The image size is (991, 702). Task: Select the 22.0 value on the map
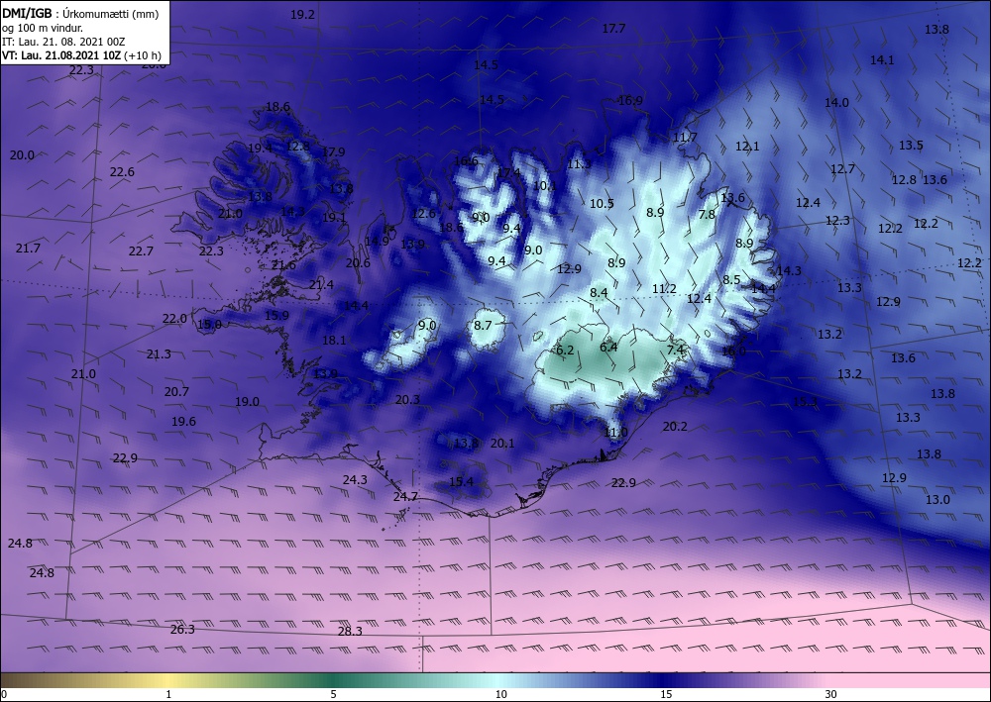coord(175,318)
